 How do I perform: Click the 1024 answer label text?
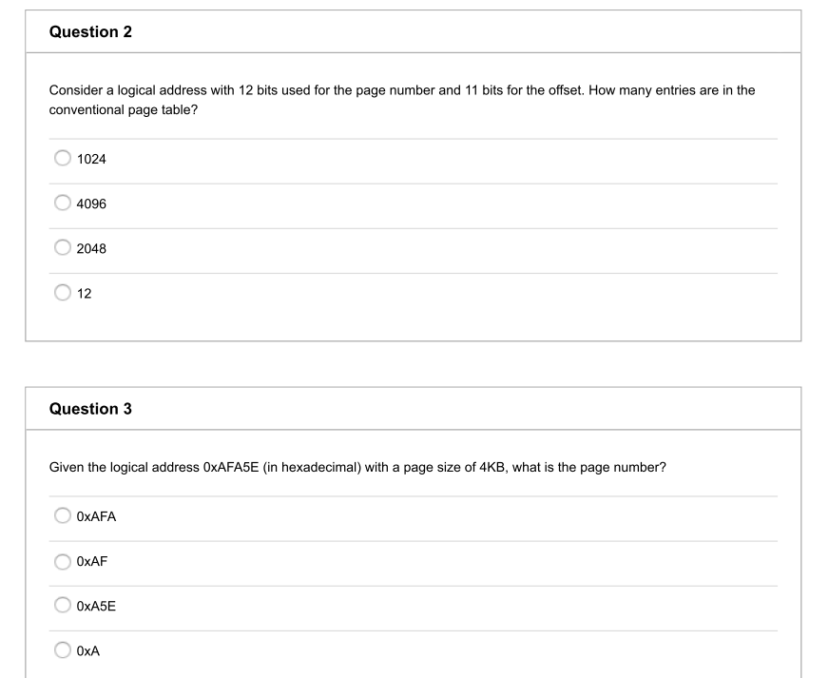pyautogui.click(x=90, y=159)
